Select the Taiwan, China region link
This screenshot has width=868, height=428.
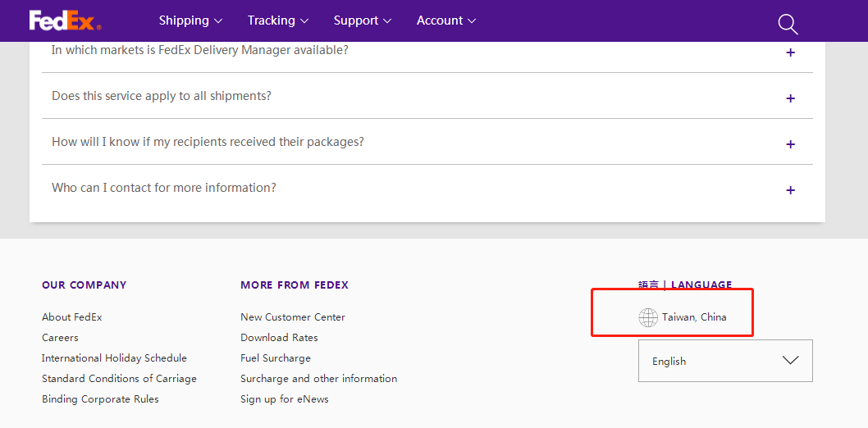694,317
